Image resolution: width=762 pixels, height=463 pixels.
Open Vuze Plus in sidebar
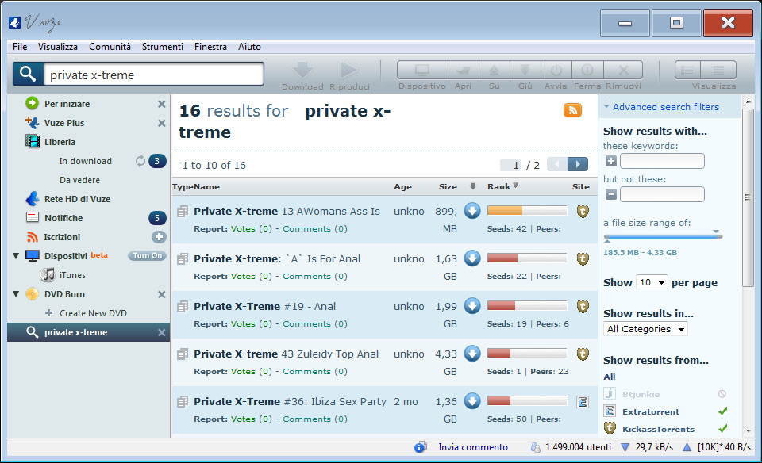pos(64,123)
